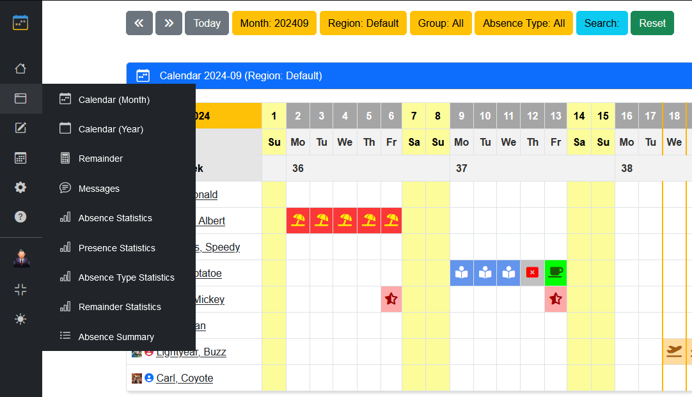Click the user avatar icon in sidebar
This screenshot has width=692, height=397.
pos(20,258)
